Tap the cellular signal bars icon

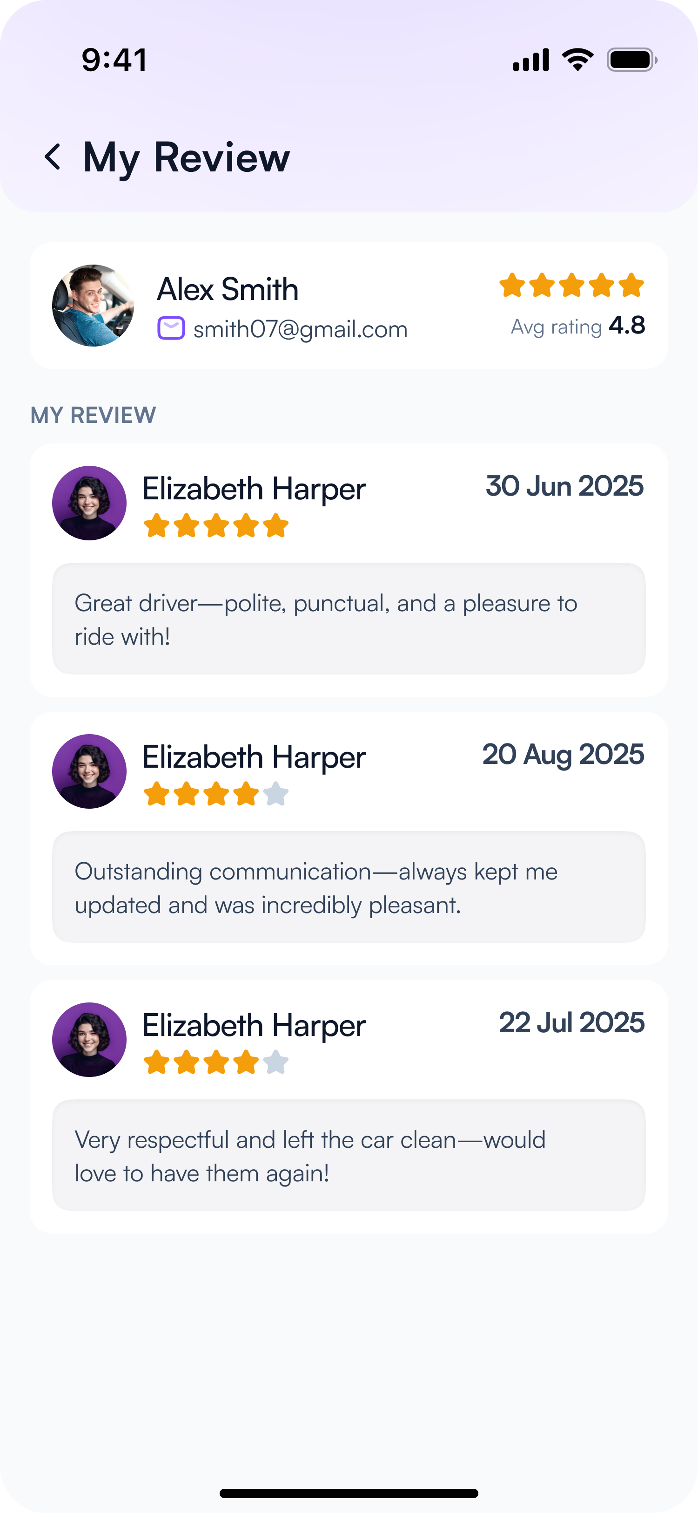pyautogui.click(x=531, y=60)
